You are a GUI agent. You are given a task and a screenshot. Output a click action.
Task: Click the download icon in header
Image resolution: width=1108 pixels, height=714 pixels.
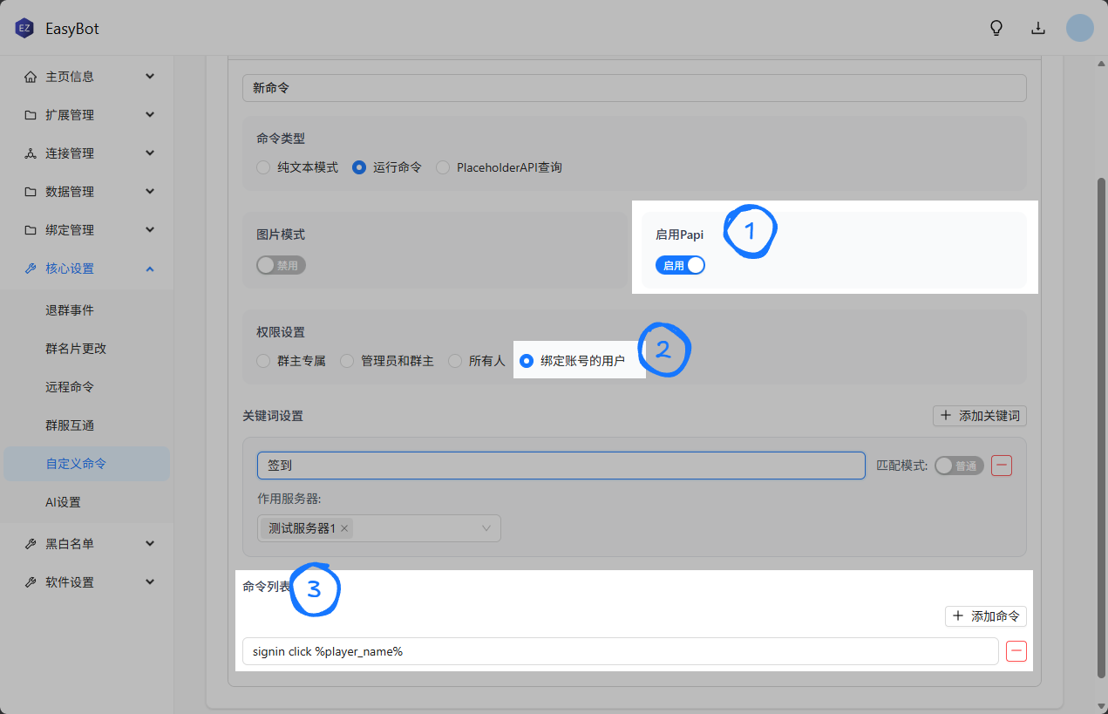[1038, 28]
